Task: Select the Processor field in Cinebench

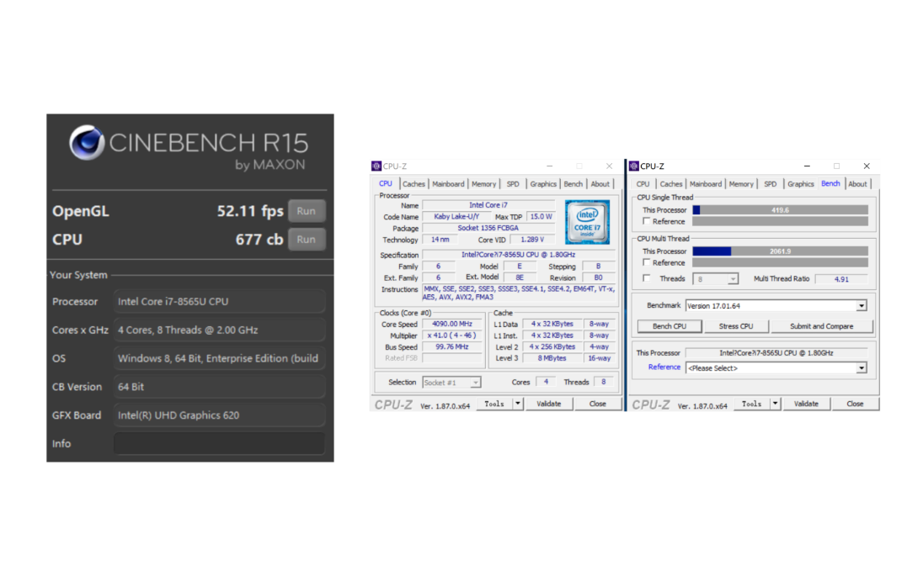Action: (x=219, y=302)
